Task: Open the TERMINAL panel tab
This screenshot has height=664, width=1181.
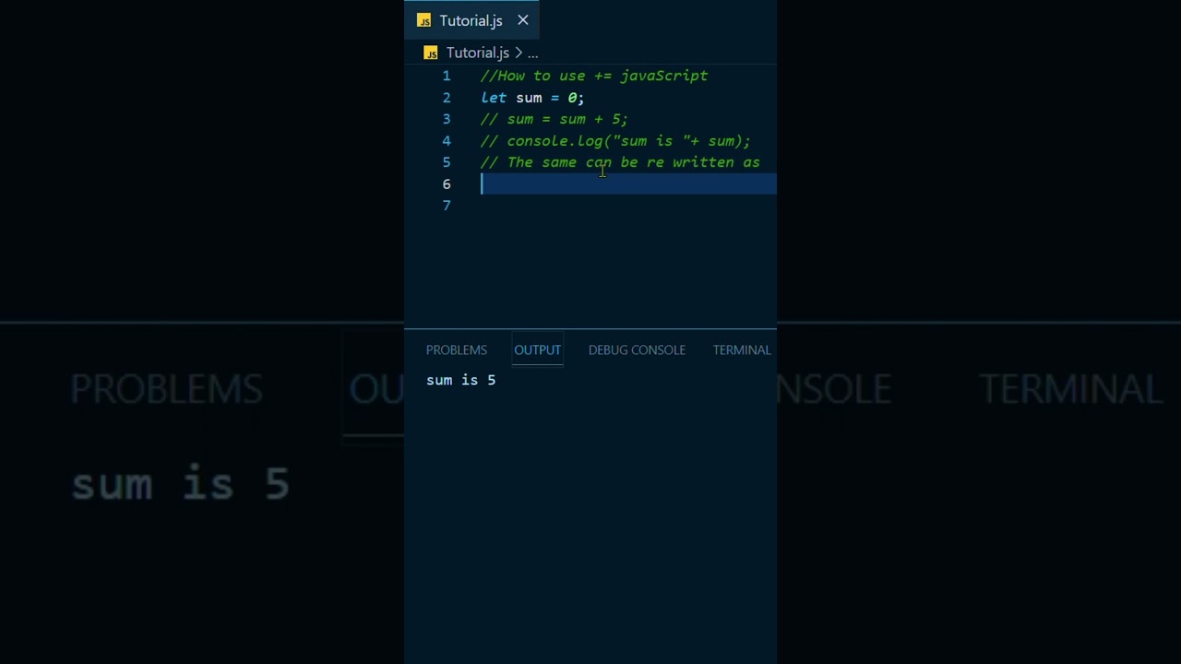Action: tap(742, 350)
